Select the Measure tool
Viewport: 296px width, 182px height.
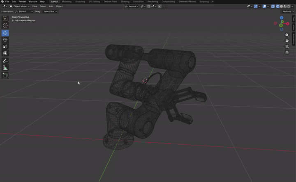tap(5, 68)
